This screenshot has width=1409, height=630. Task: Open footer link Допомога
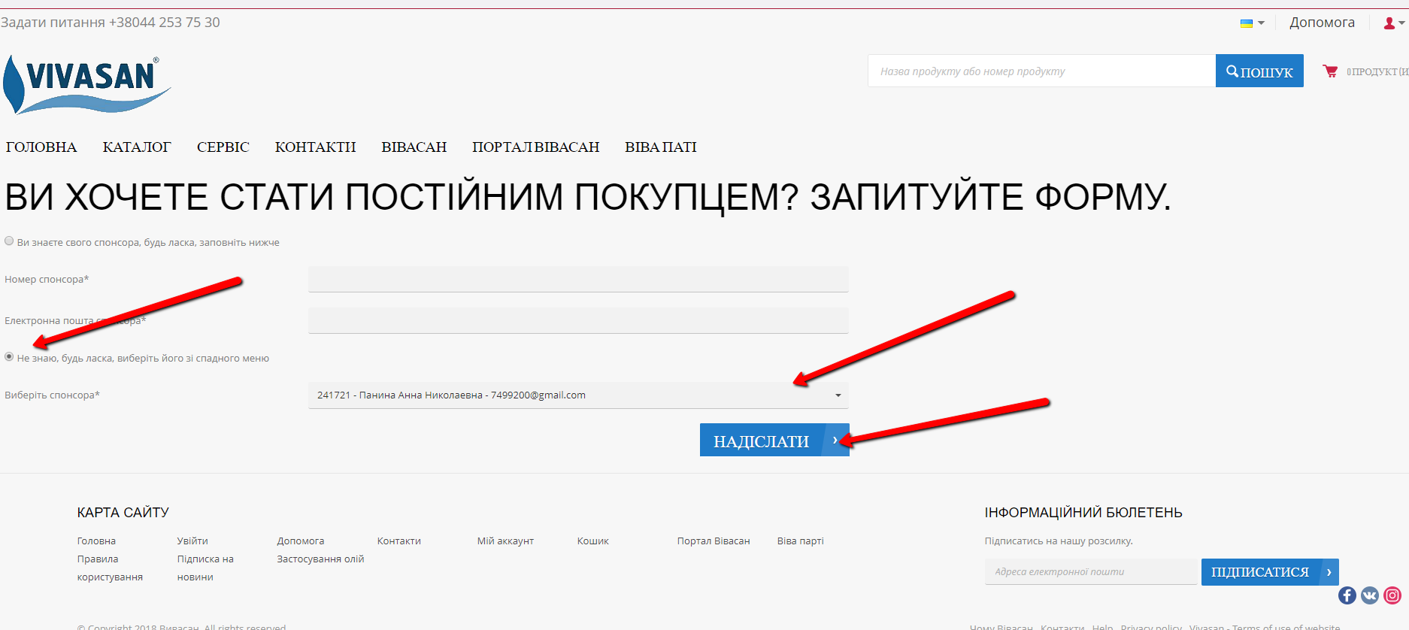click(301, 541)
